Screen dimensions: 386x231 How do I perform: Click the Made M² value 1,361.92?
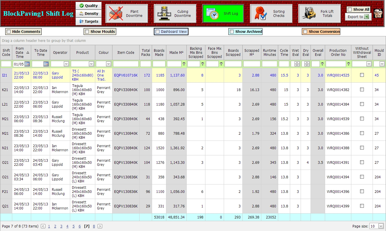coord(177,148)
